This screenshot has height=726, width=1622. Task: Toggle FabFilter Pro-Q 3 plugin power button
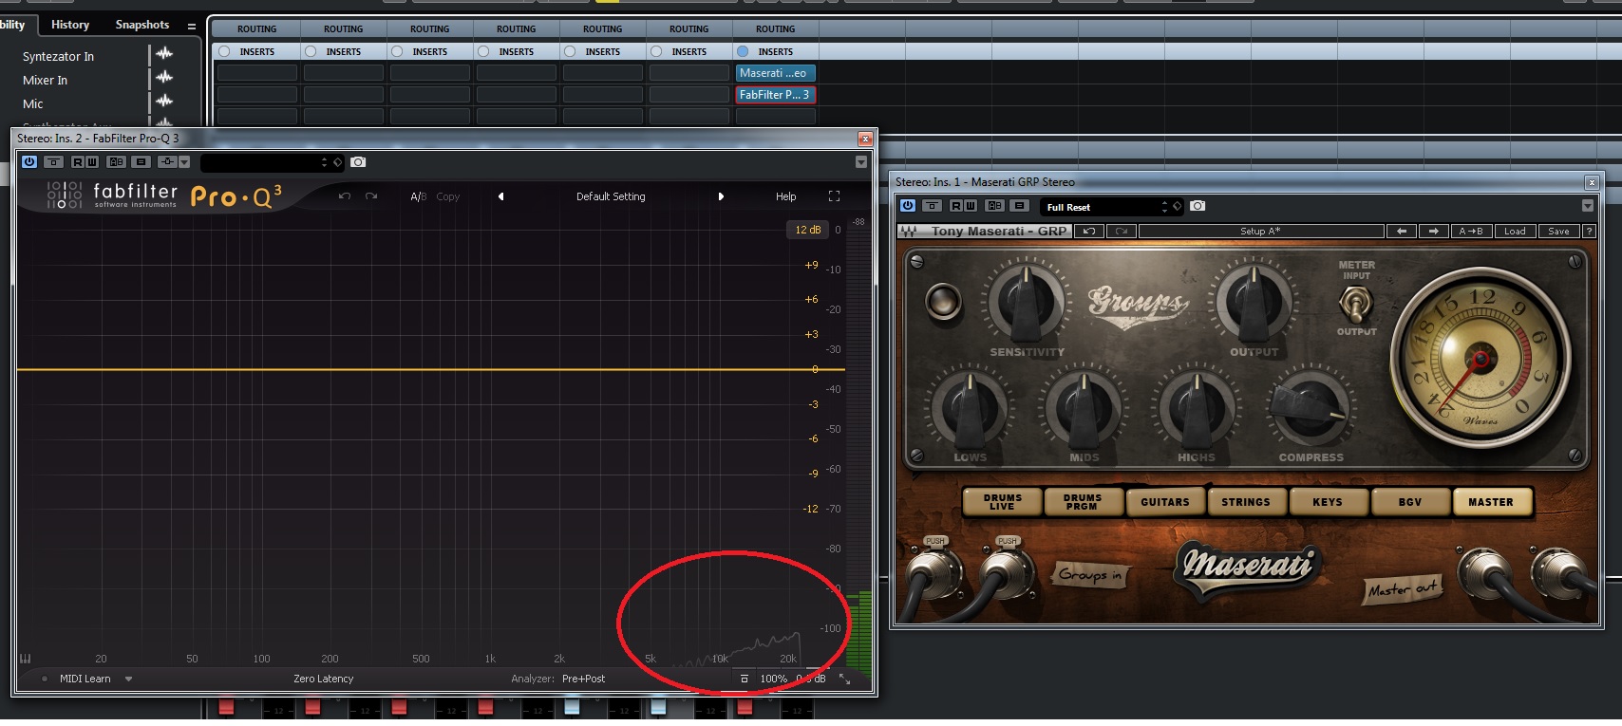[29, 162]
